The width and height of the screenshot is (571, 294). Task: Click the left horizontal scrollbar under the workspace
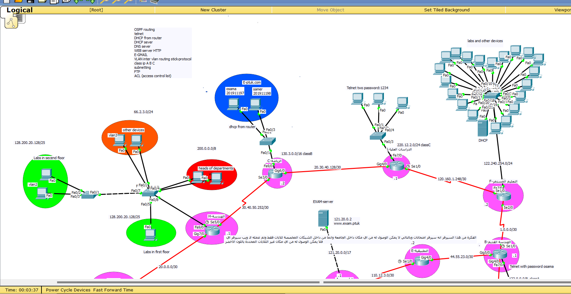(188, 282)
